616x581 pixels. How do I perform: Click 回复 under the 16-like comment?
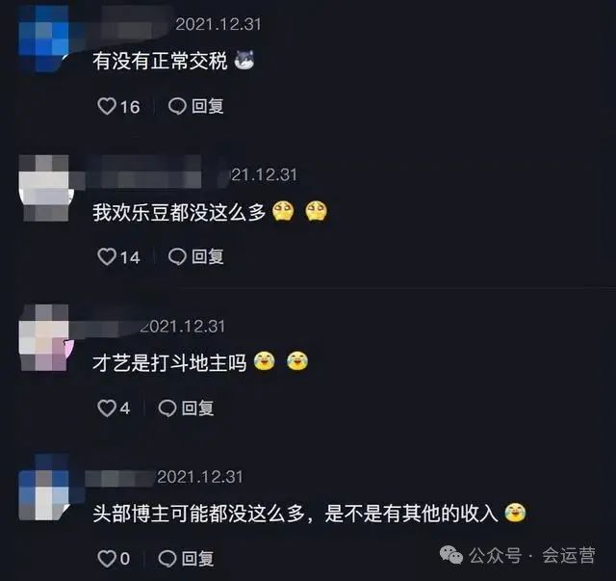[x=208, y=106]
